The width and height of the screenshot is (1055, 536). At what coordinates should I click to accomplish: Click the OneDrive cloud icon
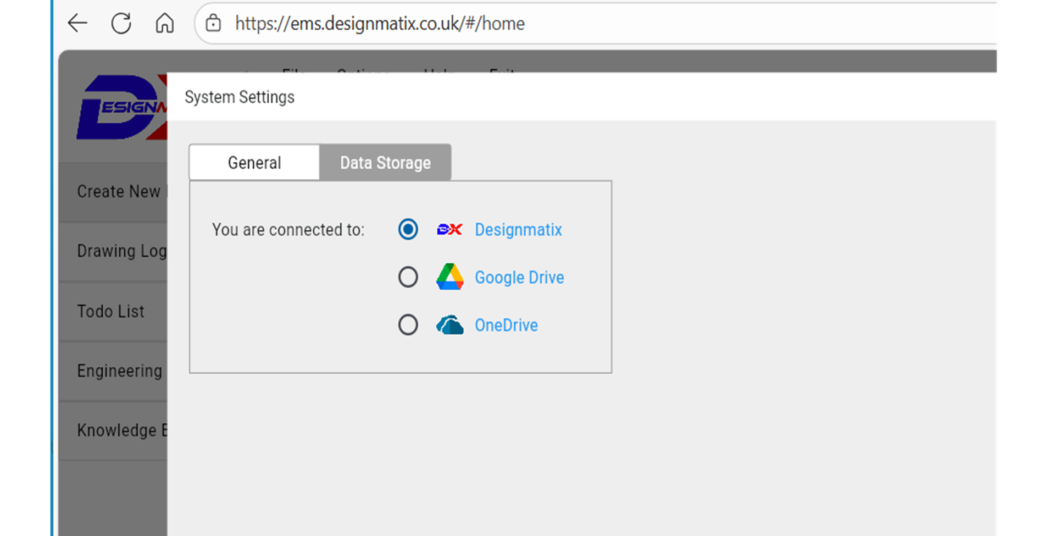(x=449, y=325)
